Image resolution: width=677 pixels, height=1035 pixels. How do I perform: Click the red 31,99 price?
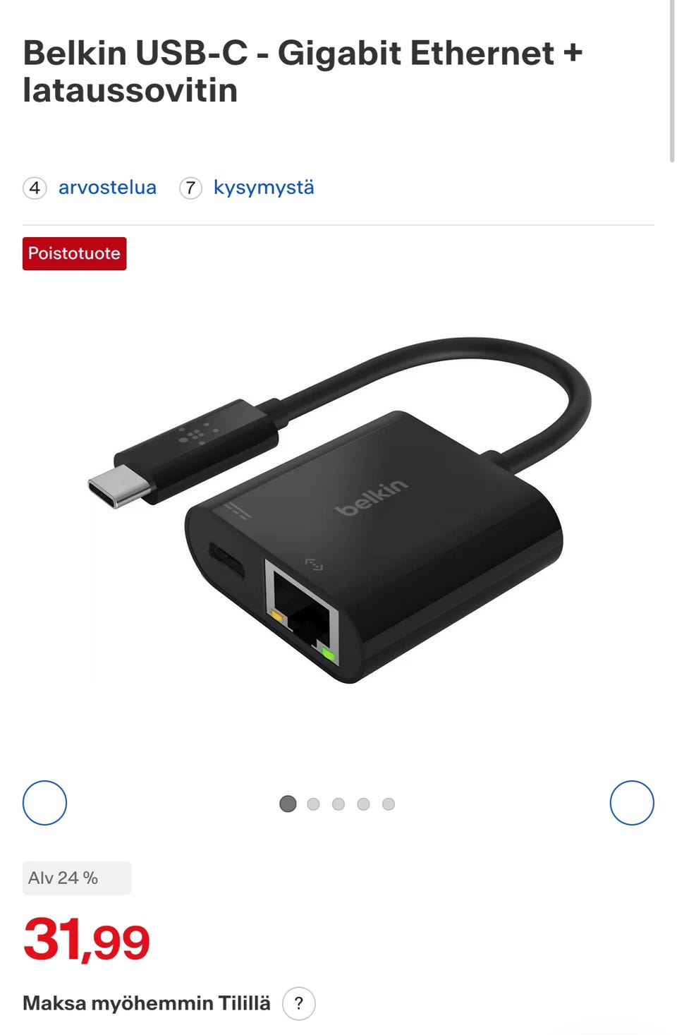(87, 940)
